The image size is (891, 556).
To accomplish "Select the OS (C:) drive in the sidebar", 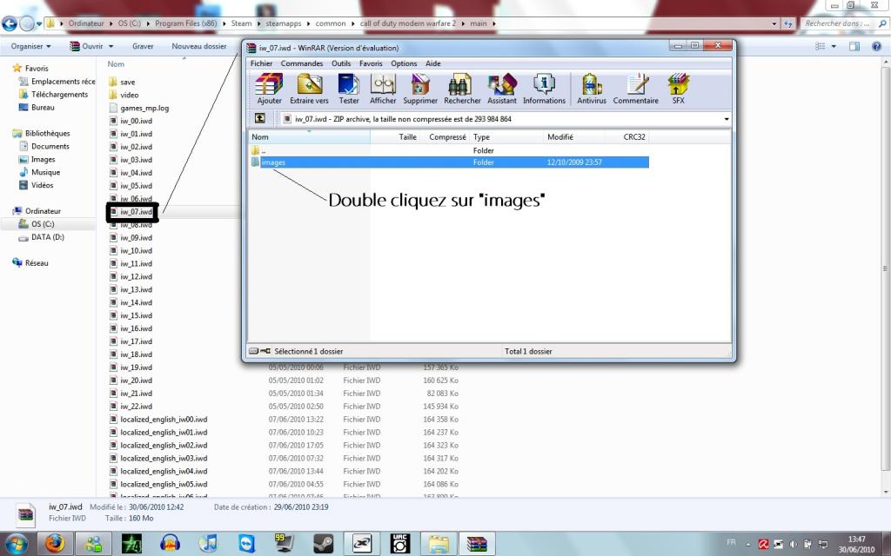I will click(43, 224).
